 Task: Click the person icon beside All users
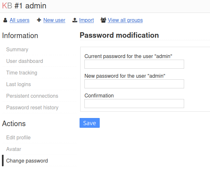(x=5, y=20)
